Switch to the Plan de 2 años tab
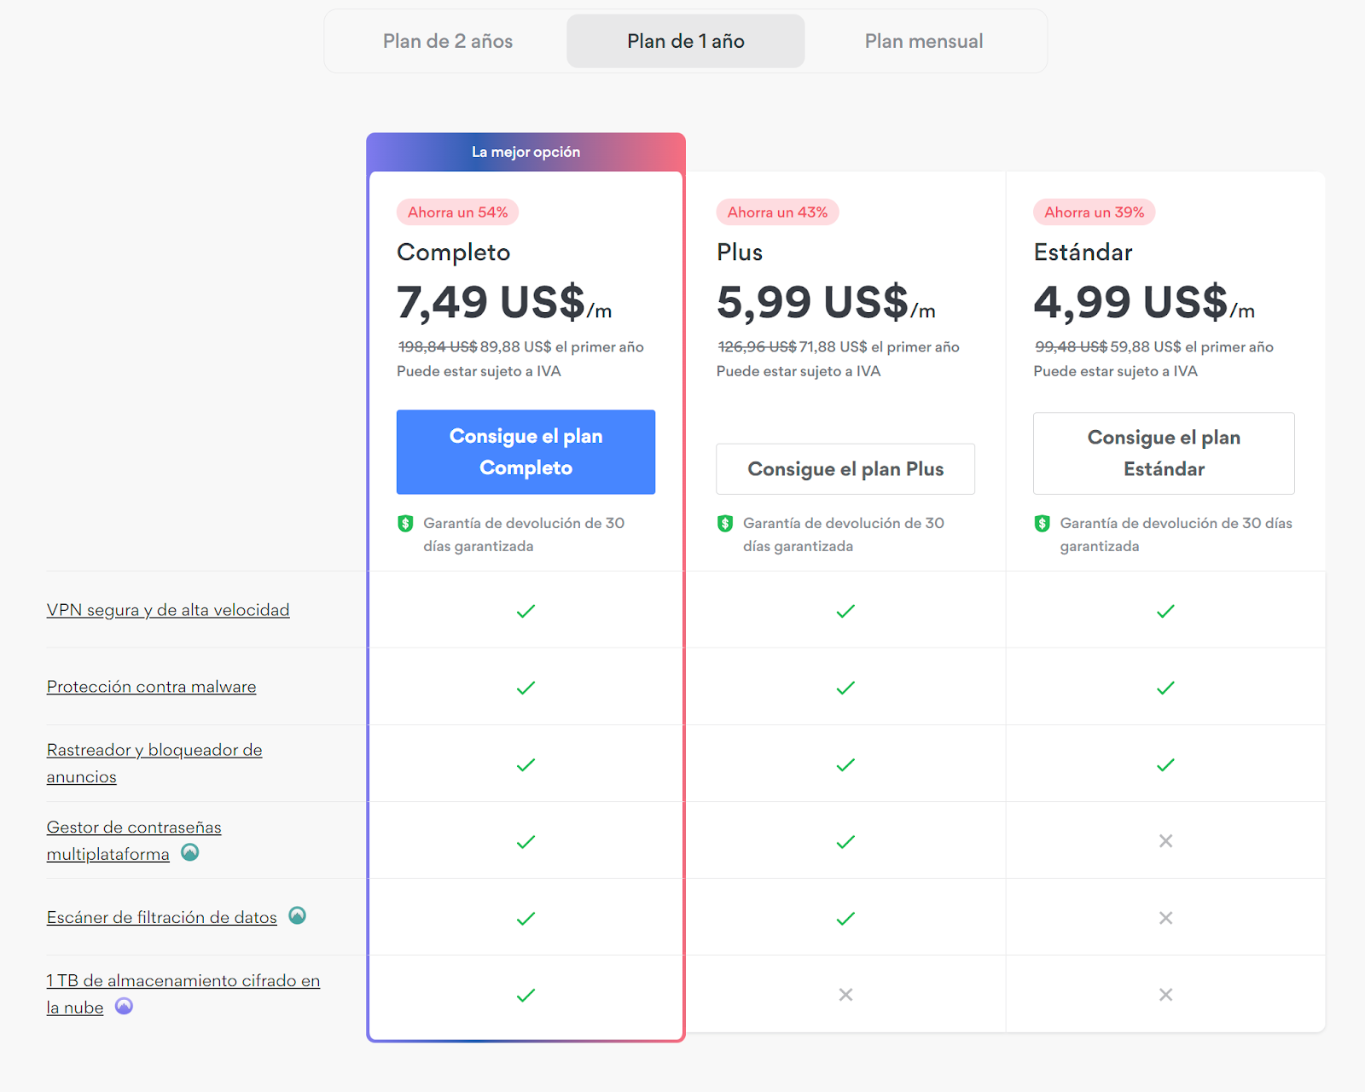The height and width of the screenshot is (1092, 1365). pyautogui.click(x=448, y=41)
